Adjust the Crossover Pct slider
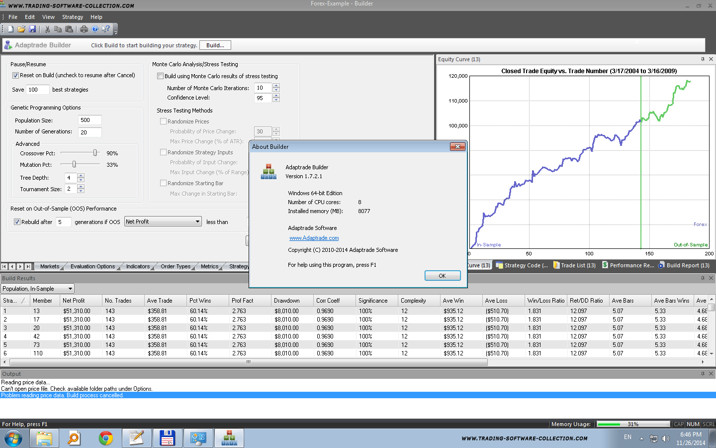This screenshot has width=716, height=448. coord(95,153)
